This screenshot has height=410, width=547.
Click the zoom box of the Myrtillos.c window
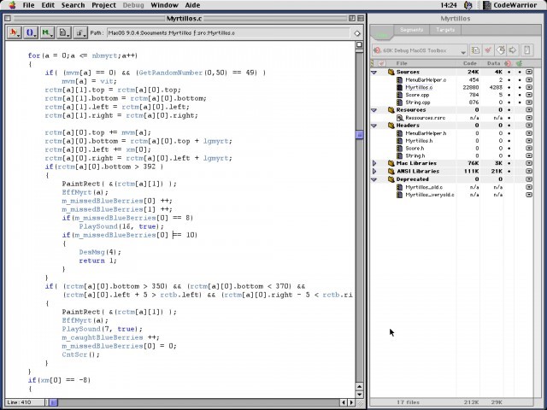pos(352,18)
